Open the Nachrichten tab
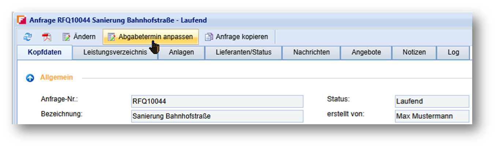The image size is (496, 148). [312, 52]
